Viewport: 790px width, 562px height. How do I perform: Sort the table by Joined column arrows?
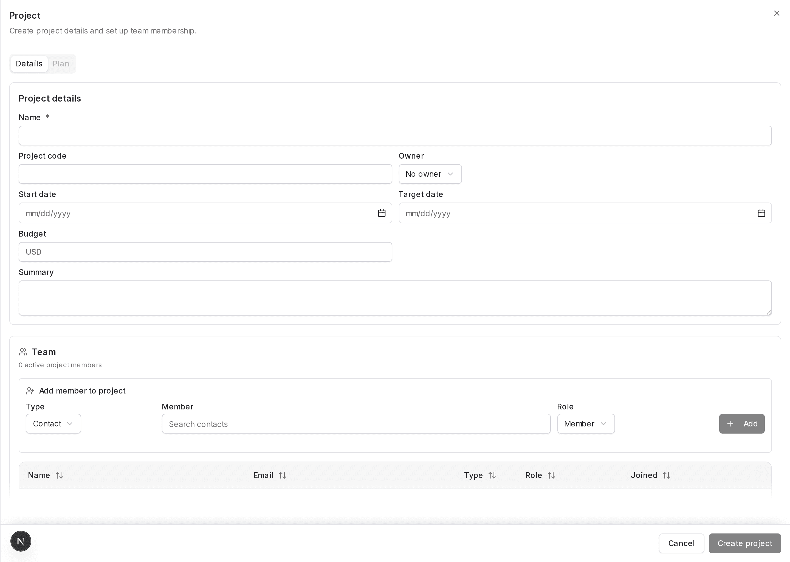pos(667,476)
